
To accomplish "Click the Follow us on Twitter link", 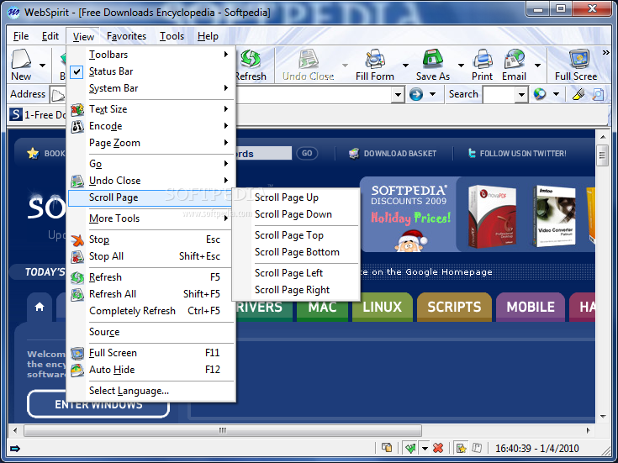I will (x=523, y=154).
